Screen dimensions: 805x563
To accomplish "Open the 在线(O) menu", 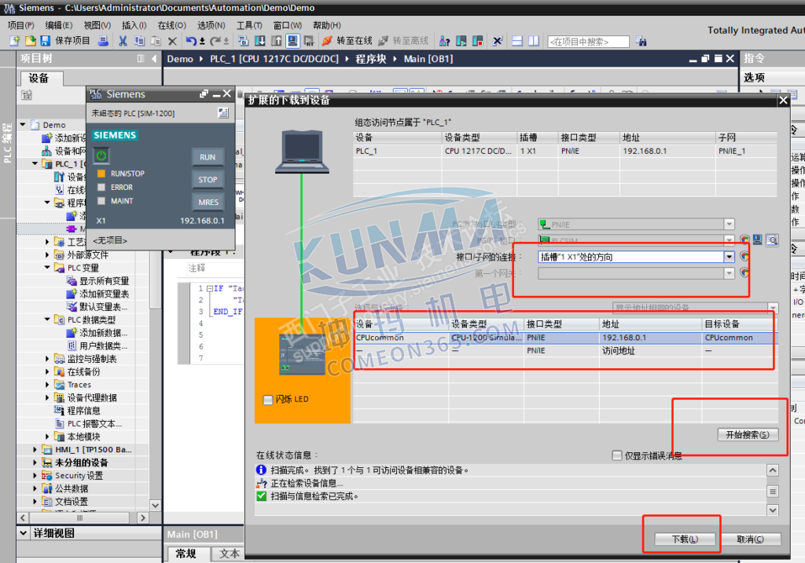I will click(171, 25).
